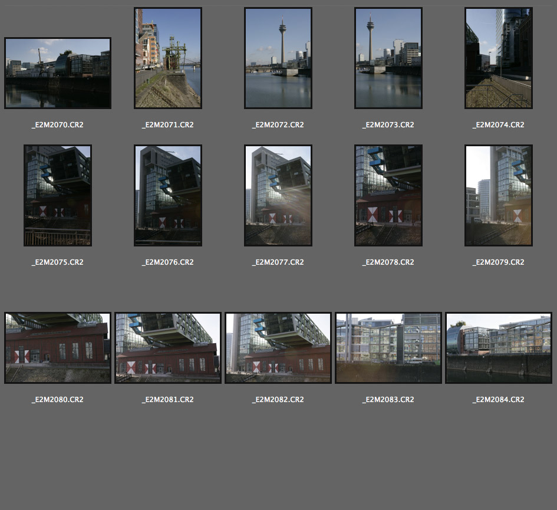557x510 pixels.
Task: Click the _E2M2076.CR2 thumbnail
Action: coord(168,195)
